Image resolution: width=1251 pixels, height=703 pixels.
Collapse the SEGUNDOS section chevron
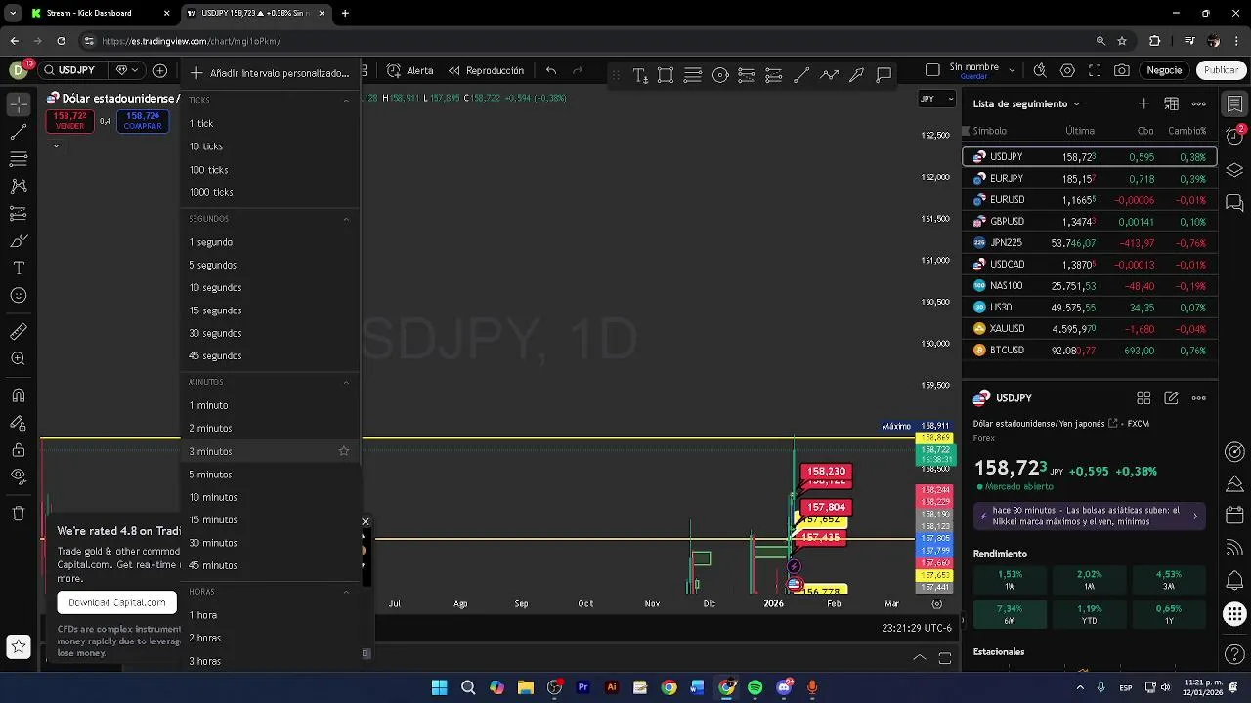coord(346,219)
